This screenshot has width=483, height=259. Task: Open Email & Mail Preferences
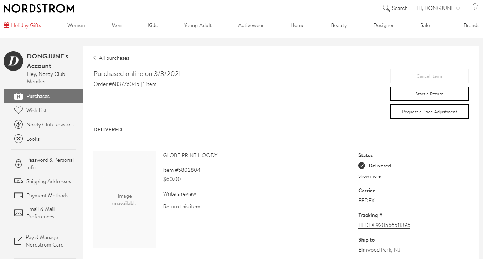coord(40,213)
